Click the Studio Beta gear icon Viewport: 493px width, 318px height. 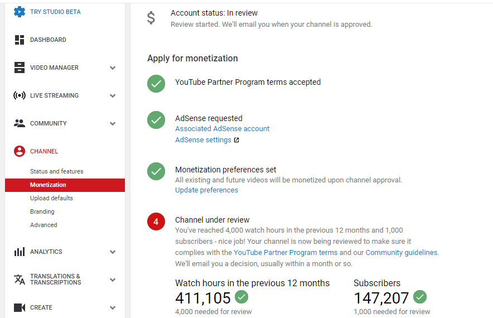pyautogui.click(x=19, y=12)
